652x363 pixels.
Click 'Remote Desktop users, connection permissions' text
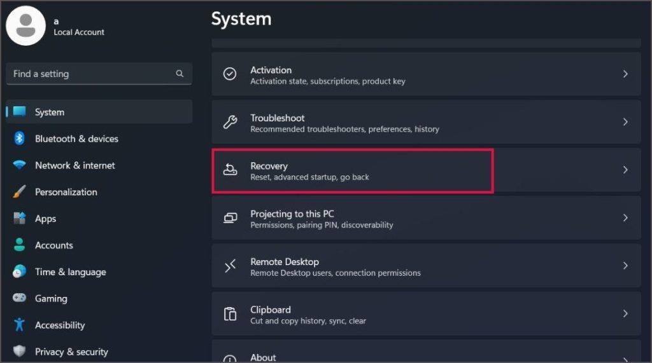pos(335,273)
